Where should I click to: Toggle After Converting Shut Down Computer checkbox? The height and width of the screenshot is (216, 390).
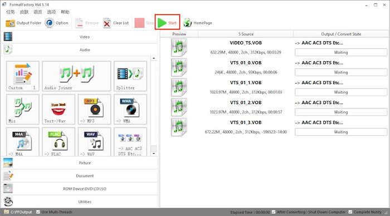(x=274, y=212)
